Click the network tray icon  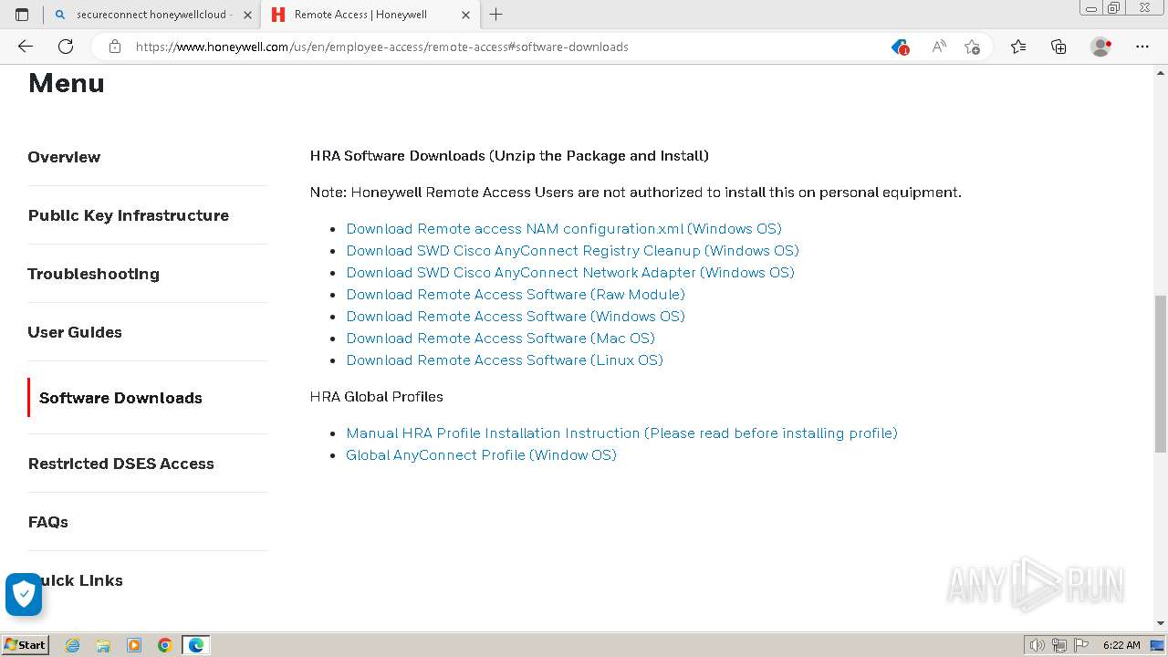(1058, 645)
